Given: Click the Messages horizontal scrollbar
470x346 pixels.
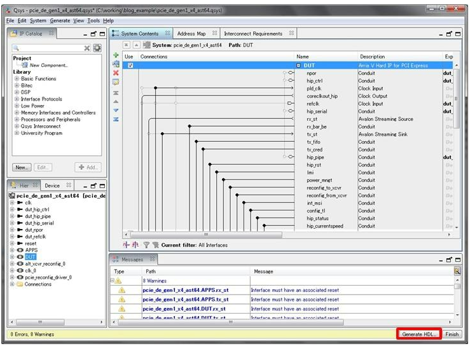Looking at the screenshot, I should (231, 322).
